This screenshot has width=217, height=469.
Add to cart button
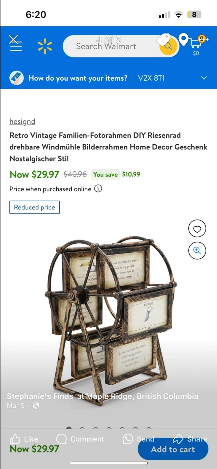coord(173,449)
